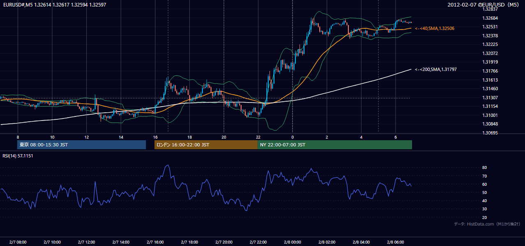Click the RSI(14) 57.1151 indicator label
525x246 pixels.
[x=18, y=156]
